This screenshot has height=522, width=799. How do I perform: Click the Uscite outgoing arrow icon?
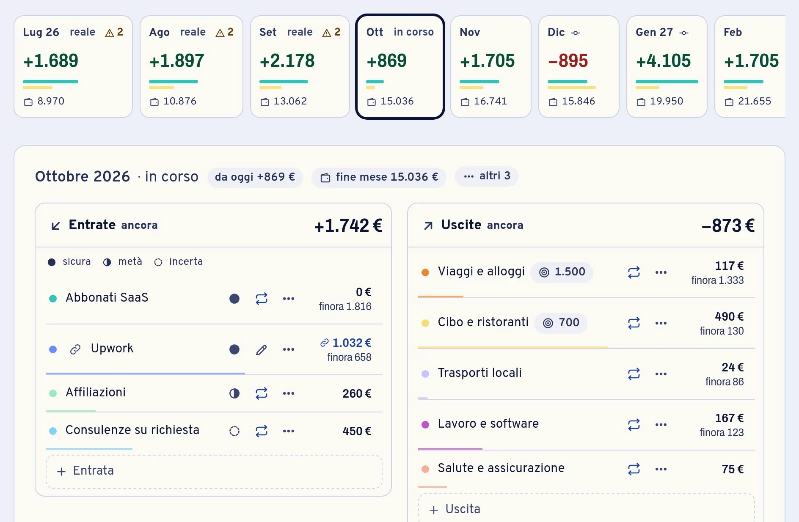pos(428,226)
